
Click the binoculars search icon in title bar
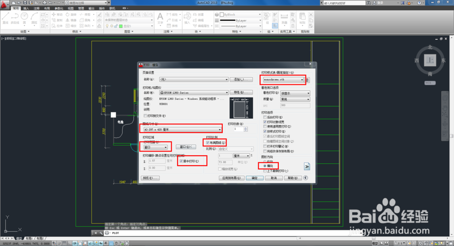pos(369,3)
